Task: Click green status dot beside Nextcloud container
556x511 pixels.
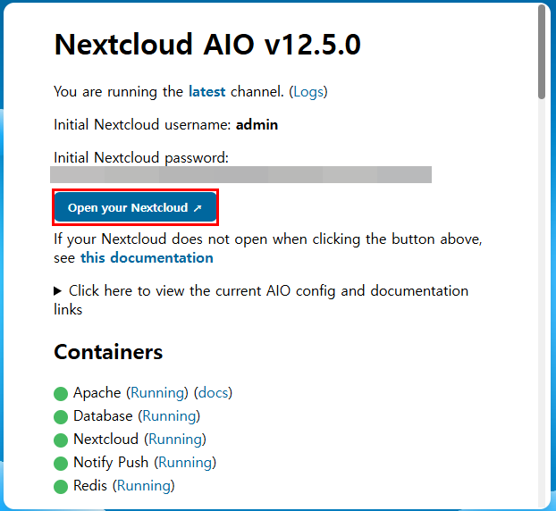Action: tap(61, 440)
